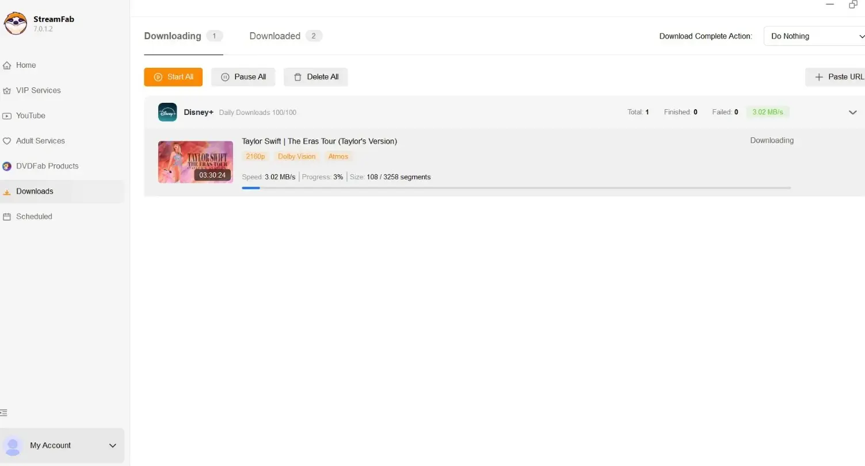Image resolution: width=865 pixels, height=466 pixels.
Task: Click the Dolby Vision tag
Action: tap(297, 156)
